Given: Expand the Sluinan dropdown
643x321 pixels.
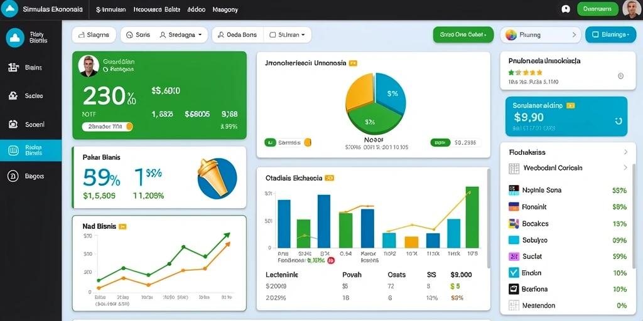Looking at the screenshot, I should pyautogui.click(x=288, y=35).
